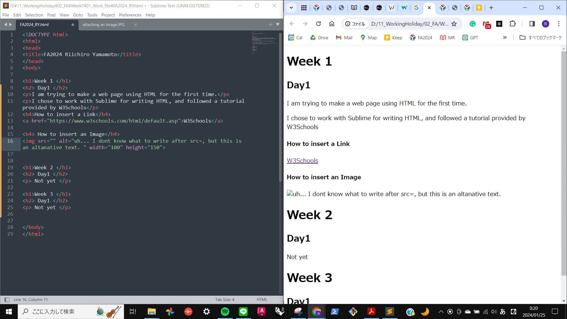Open the Tab Size: 4 selector
Viewport: 567px width, 319px height.
(225, 300)
